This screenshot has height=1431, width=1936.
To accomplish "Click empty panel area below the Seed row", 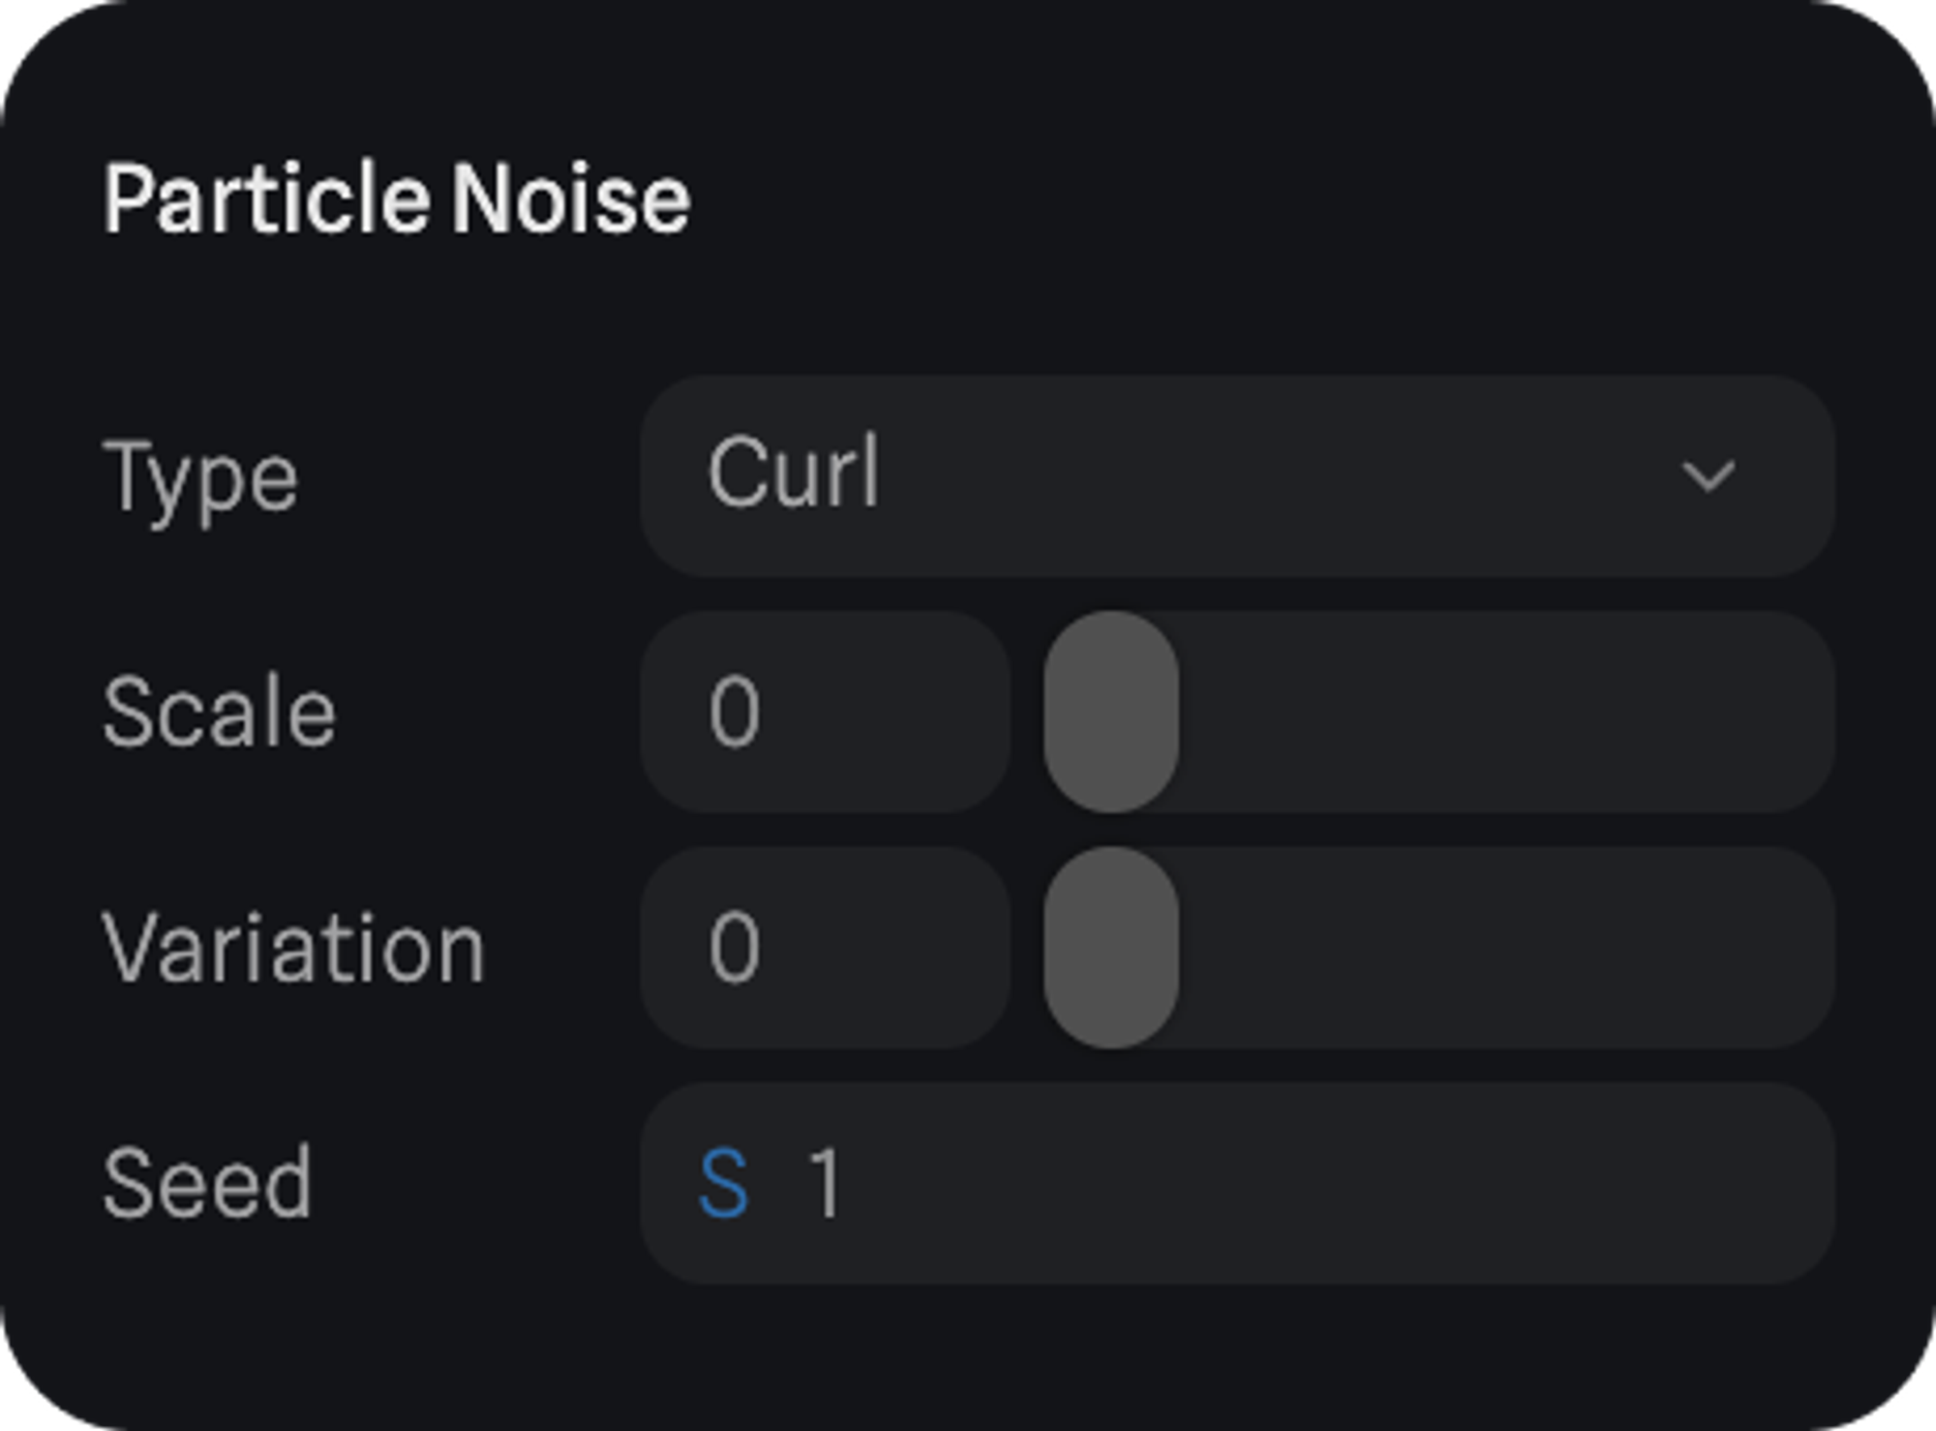I will click(x=968, y=1355).
